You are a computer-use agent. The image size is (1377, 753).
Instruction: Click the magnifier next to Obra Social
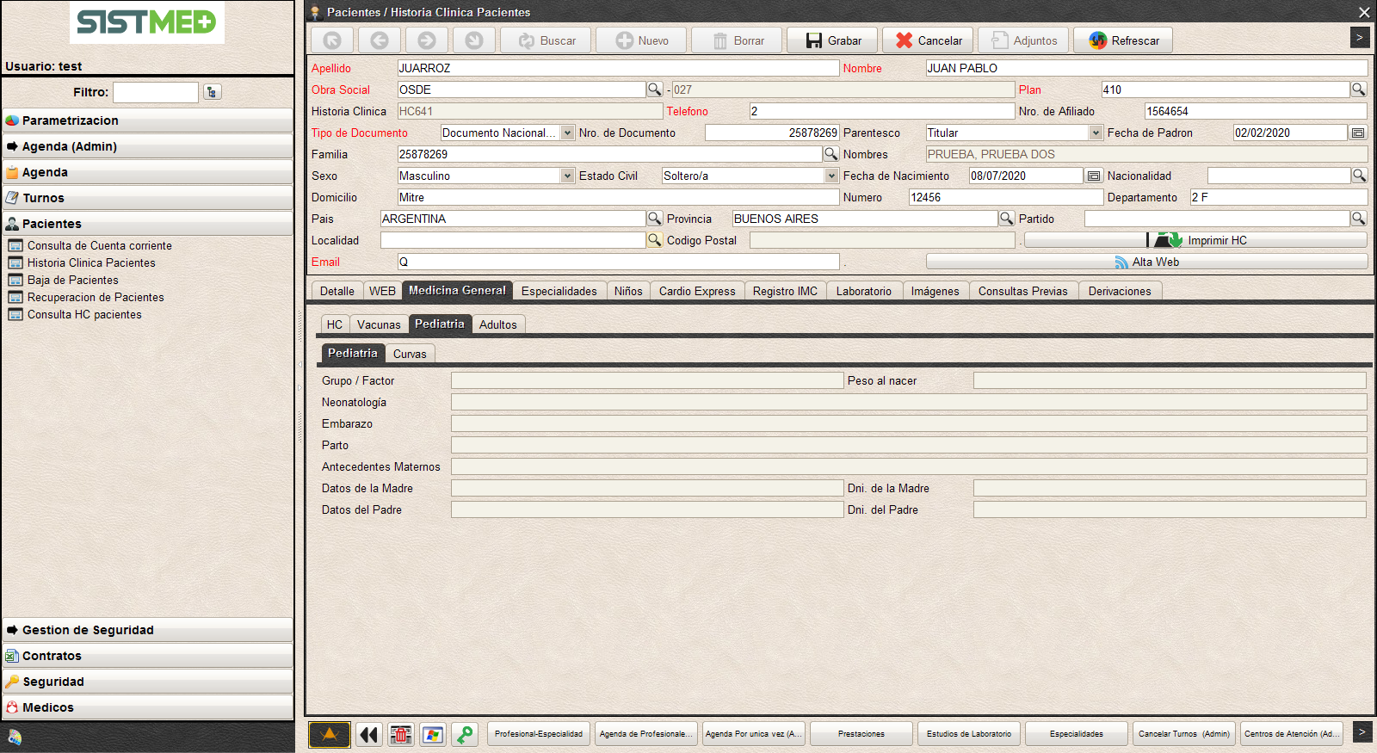pyautogui.click(x=654, y=89)
